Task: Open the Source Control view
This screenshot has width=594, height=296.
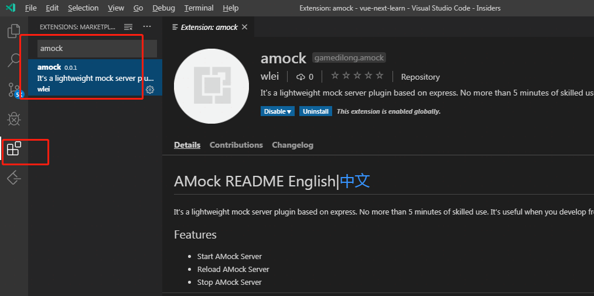Action: [x=14, y=90]
